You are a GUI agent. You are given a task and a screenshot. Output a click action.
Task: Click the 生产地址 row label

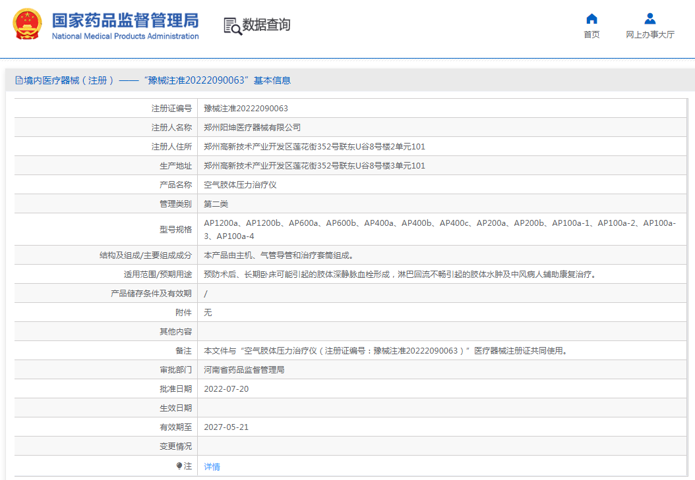point(175,165)
